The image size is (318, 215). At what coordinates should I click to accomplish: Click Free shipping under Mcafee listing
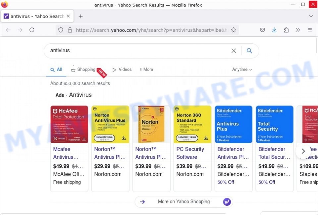coord(67,182)
